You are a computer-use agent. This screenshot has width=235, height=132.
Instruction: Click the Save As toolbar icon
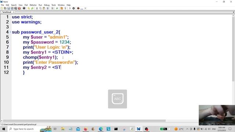12,8
